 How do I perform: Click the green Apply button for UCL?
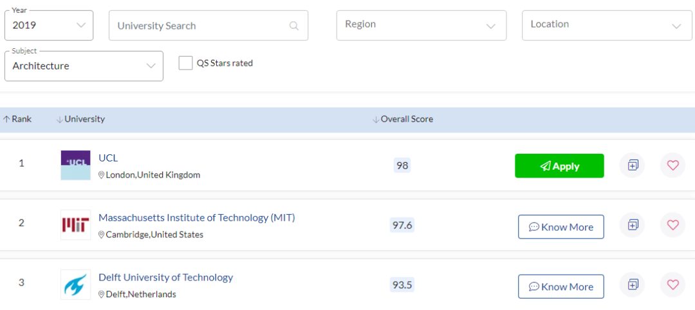pos(559,166)
